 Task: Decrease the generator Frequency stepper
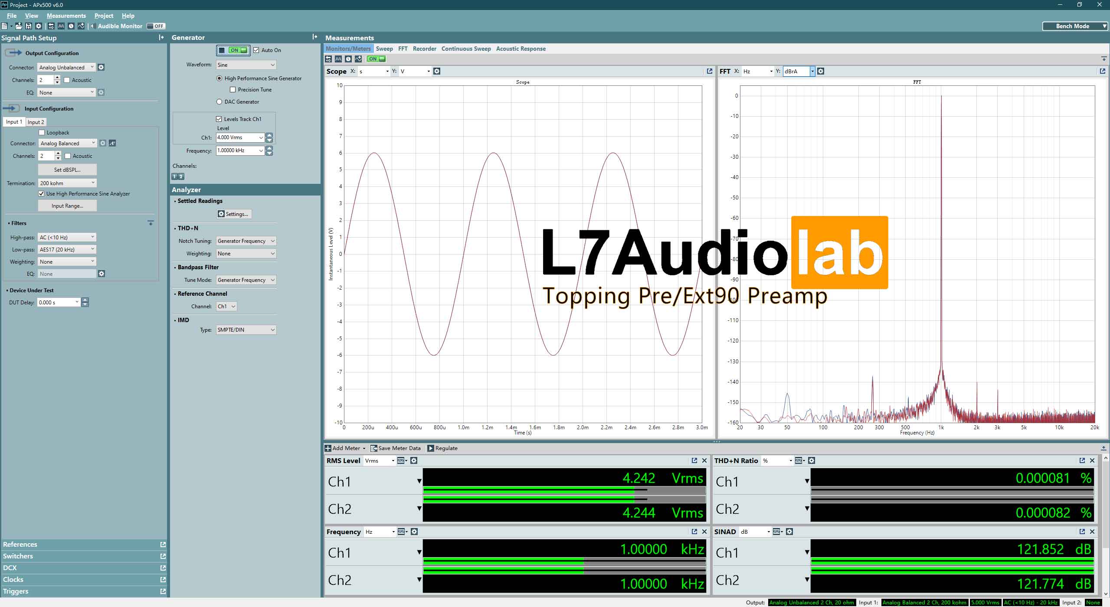(269, 153)
